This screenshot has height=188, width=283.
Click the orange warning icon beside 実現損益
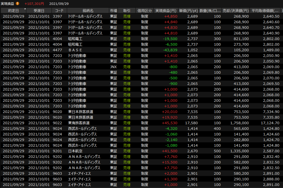[x=18, y=4]
